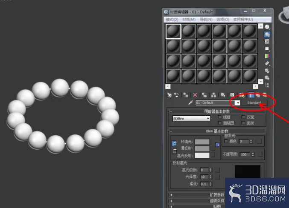Toggle Show Shaded Material in Viewport
The height and width of the screenshot is (208, 289).
click(241, 95)
